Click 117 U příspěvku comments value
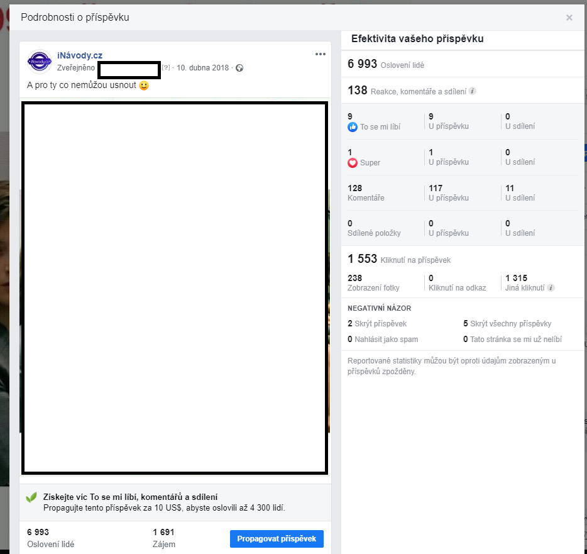 pyautogui.click(x=449, y=193)
